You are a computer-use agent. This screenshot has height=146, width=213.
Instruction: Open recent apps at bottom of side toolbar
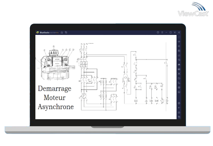(179, 117)
